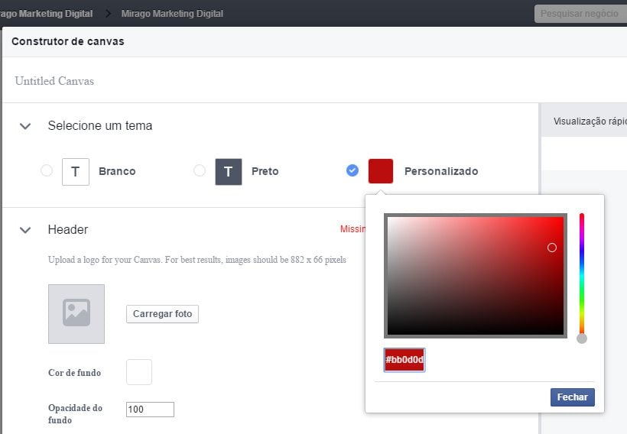Click the hue slider gray handle

click(582, 338)
